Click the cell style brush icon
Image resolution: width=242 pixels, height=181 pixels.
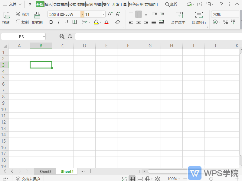[85, 22]
